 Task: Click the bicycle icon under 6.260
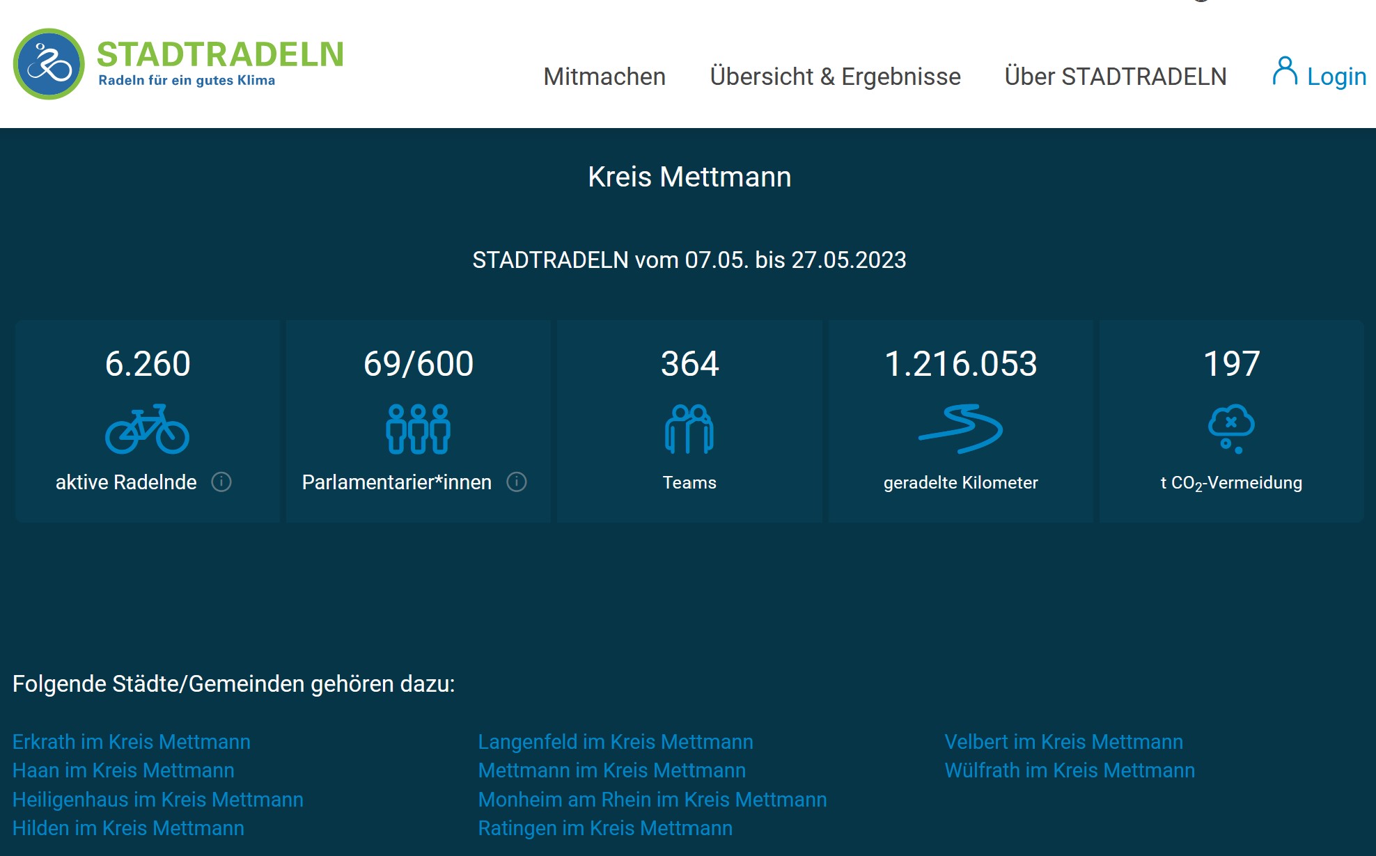point(147,429)
